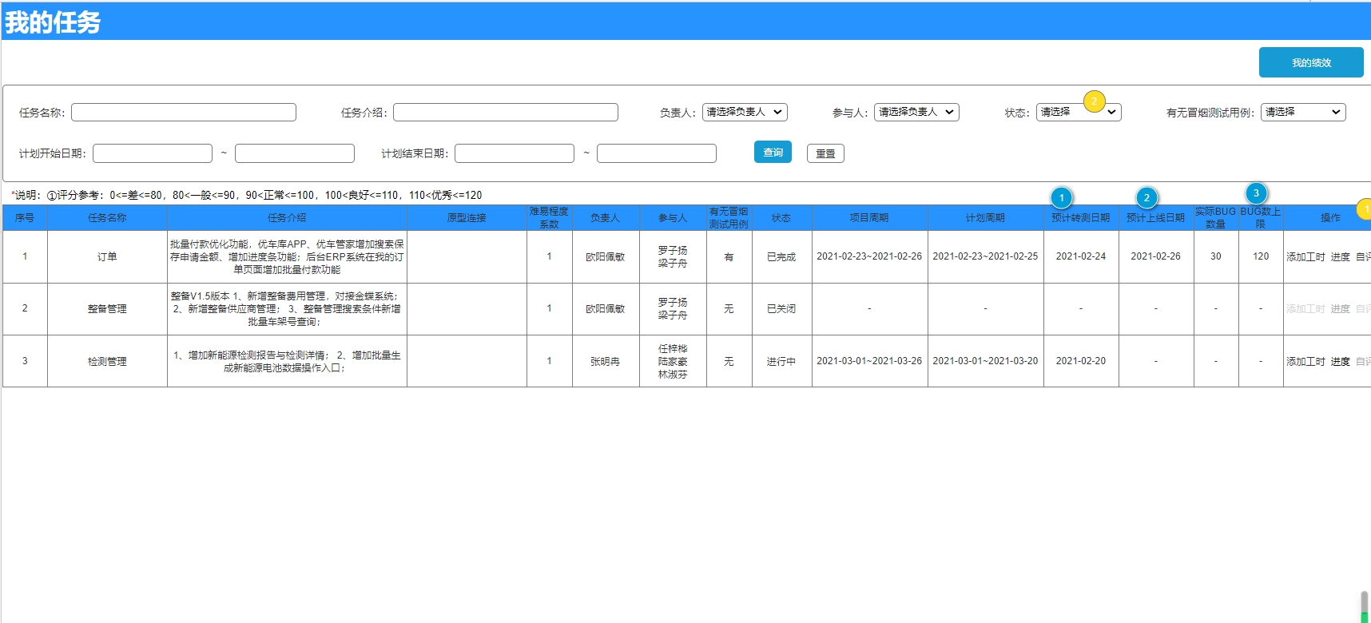The width and height of the screenshot is (1371, 623).
Task: Click the 任务名称 column header
Action: coord(107,217)
